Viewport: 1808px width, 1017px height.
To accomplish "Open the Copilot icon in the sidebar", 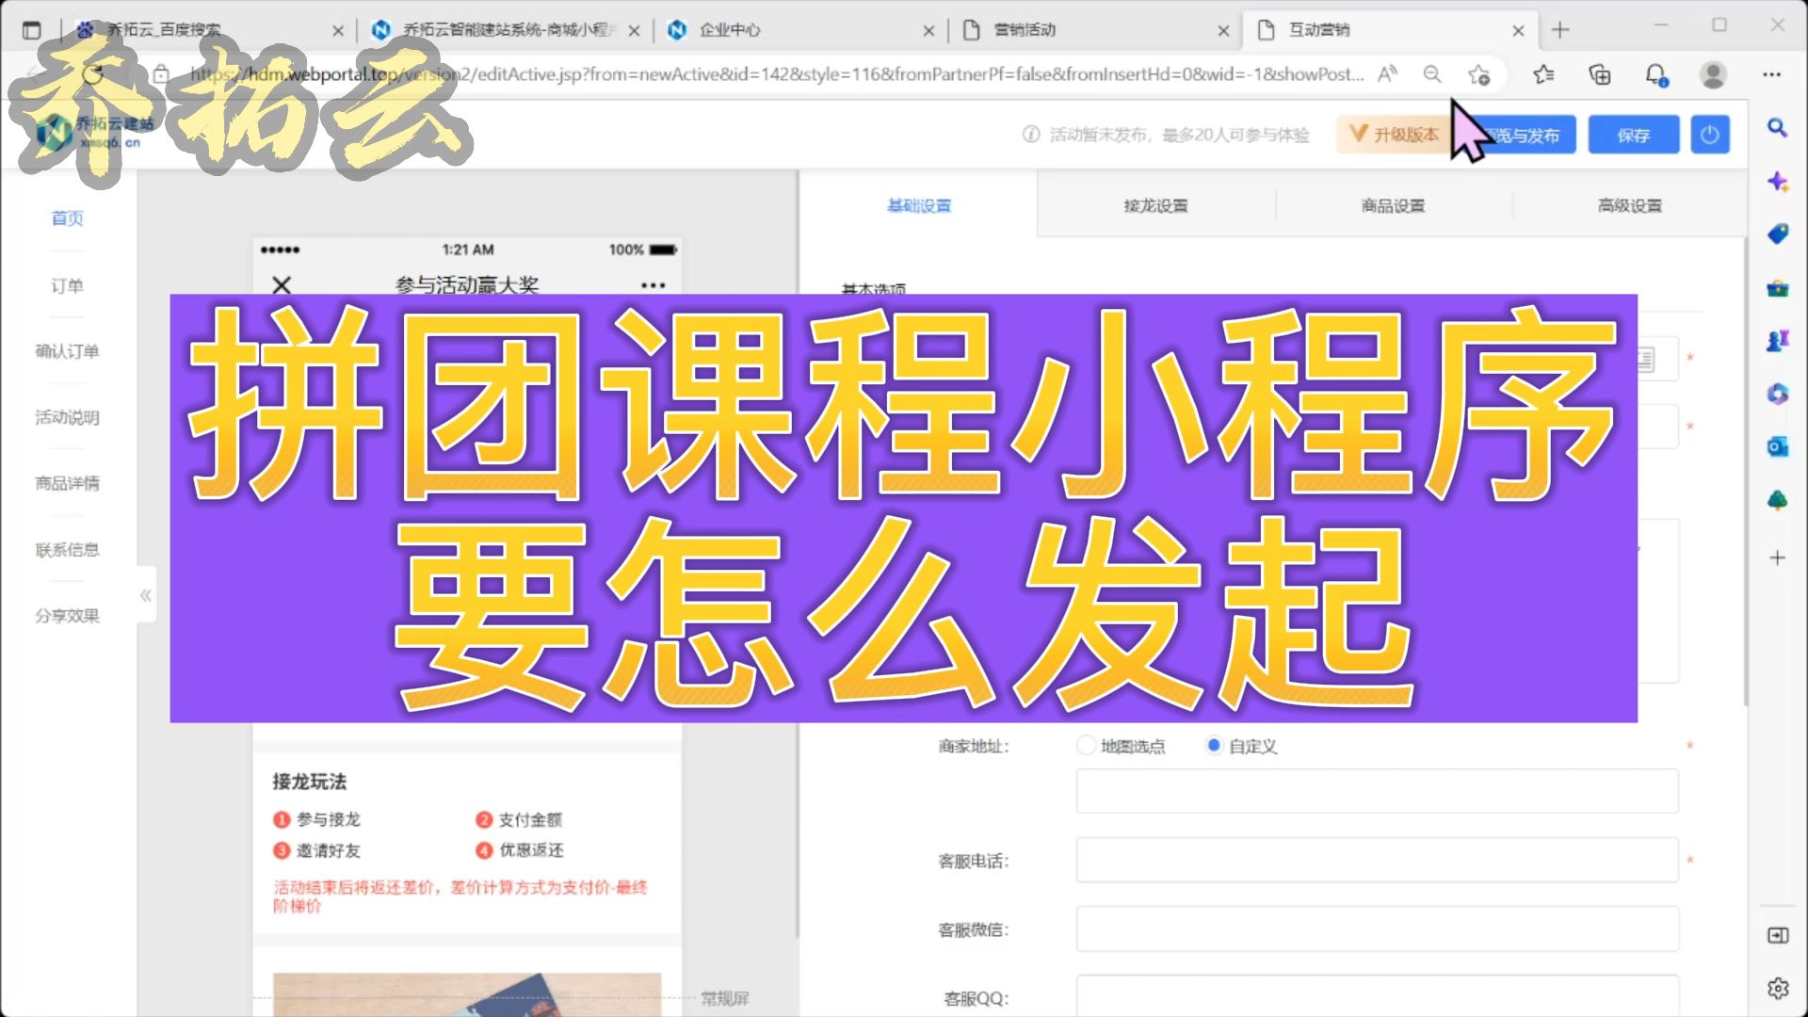I will (x=1778, y=181).
